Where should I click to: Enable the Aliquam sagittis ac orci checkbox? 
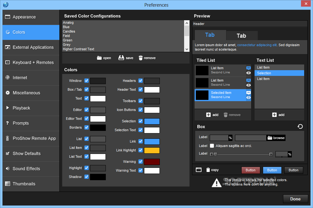pyautogui.click(x=212, y=146)
